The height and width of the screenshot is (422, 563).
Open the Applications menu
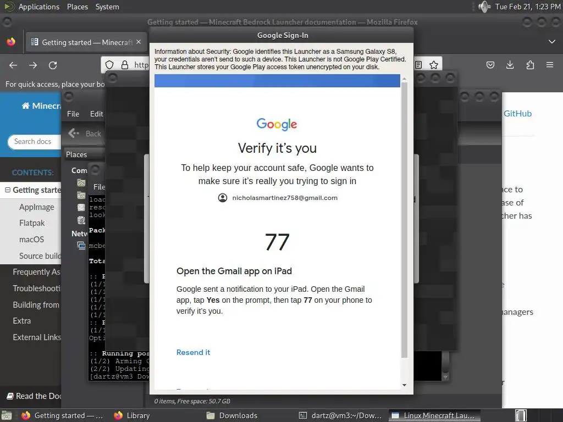click(x=39, y=7)
